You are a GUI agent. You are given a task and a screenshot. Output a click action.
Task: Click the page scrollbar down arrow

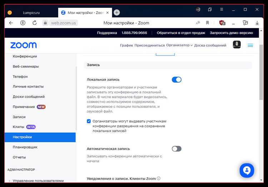point(261,180)
